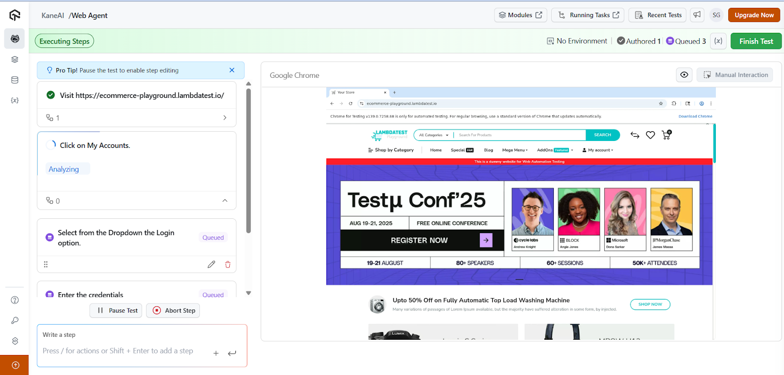Expand the AddOns dropdown

coord(555,150)
